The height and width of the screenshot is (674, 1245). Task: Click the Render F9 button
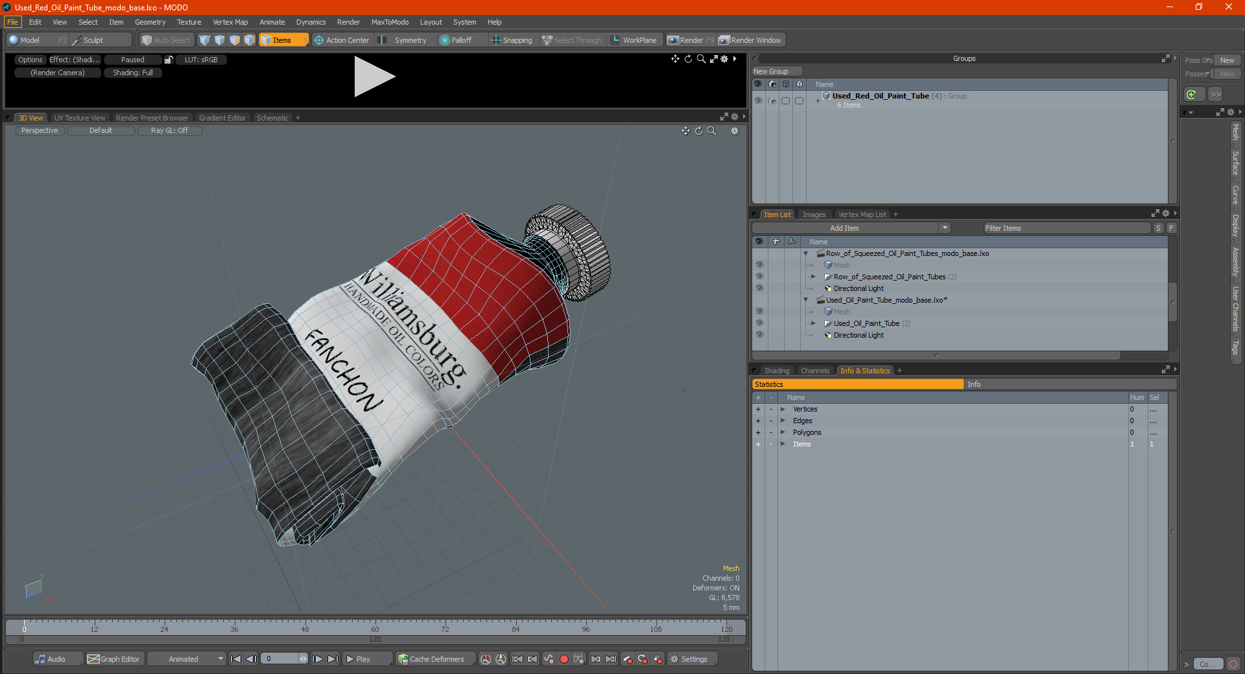[x=691, y=40]
